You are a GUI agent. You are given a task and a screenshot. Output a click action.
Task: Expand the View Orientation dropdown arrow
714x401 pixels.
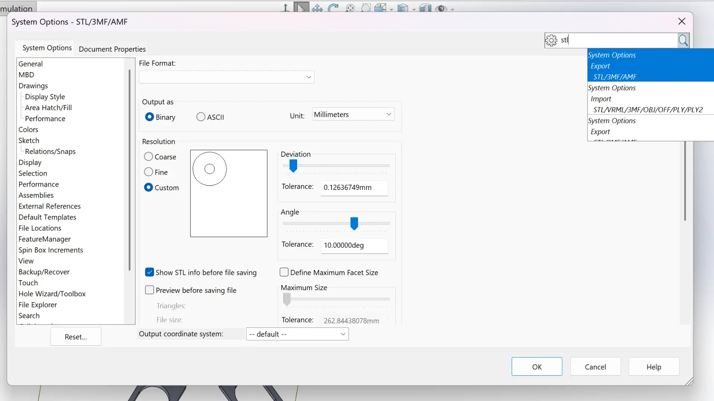pyautogui.click(x=392, y=9)
